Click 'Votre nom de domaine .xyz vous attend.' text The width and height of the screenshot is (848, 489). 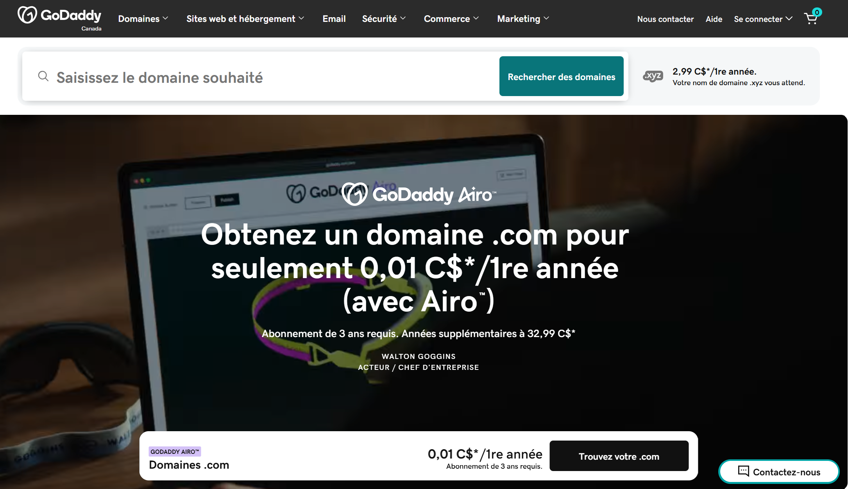(739, 83)
